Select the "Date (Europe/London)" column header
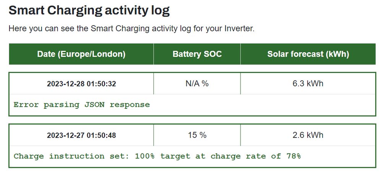 pyautogui.click(x=81, y=54)
